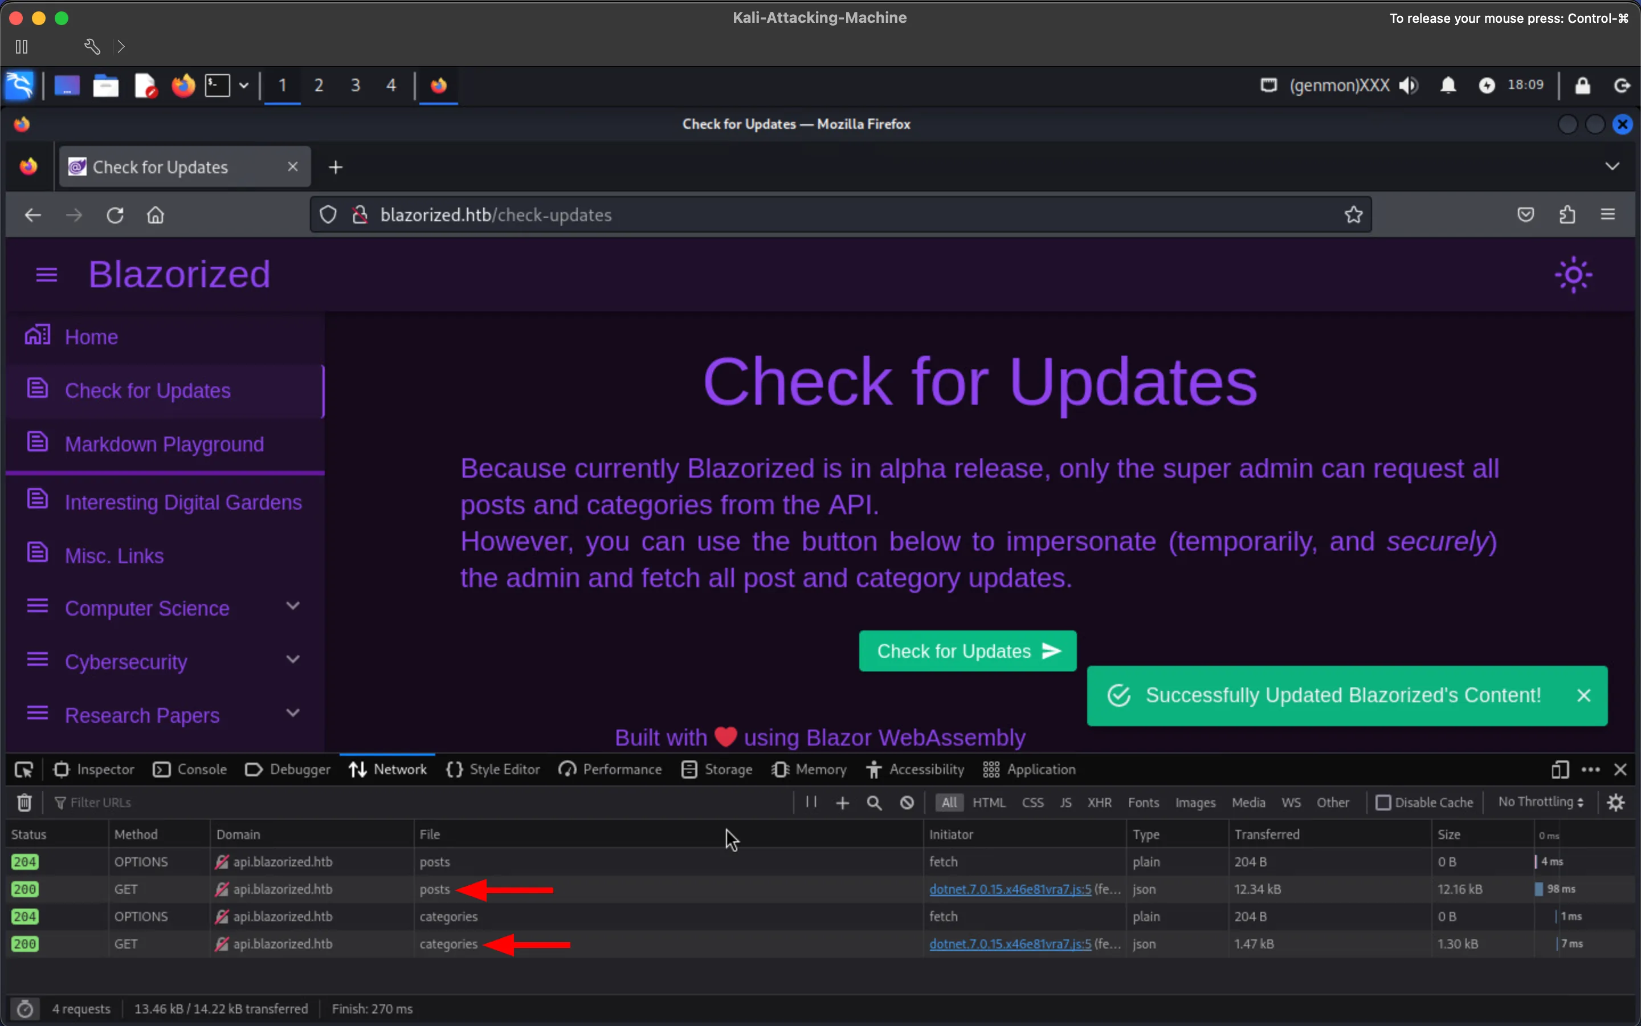This screenshot has width=1641, height=1026.
Task: Switch to the Application devtools tab
Action: [1030, 769]
